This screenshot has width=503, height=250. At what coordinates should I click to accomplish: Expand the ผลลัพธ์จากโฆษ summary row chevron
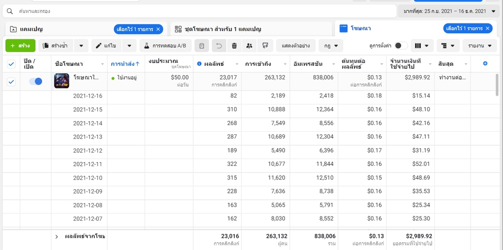pos(57,237)
